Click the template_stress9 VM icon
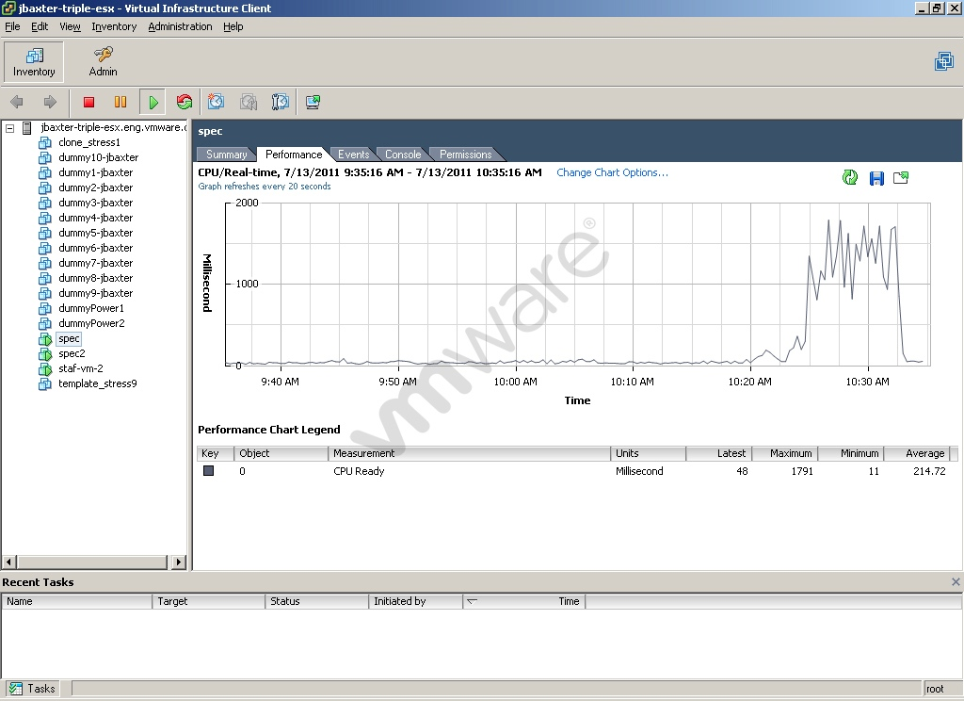964x701 pixels. [45, 384]
